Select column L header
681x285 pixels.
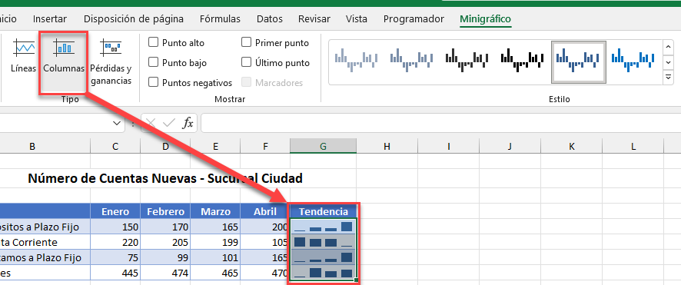(633, 147)
